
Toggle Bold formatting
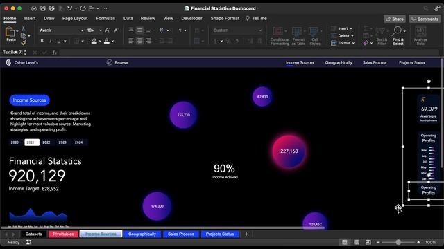pos(42,41)
